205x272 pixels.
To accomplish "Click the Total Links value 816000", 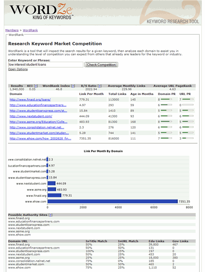I will pos(114,138).
